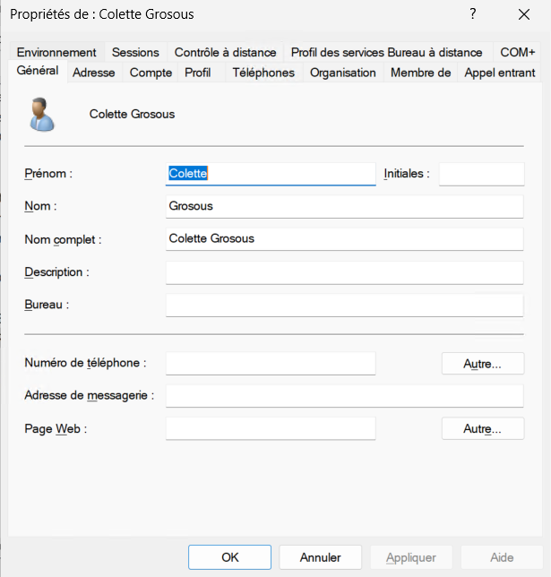
Task: Click into the Description text field
Action: click(x=344, y=272)
